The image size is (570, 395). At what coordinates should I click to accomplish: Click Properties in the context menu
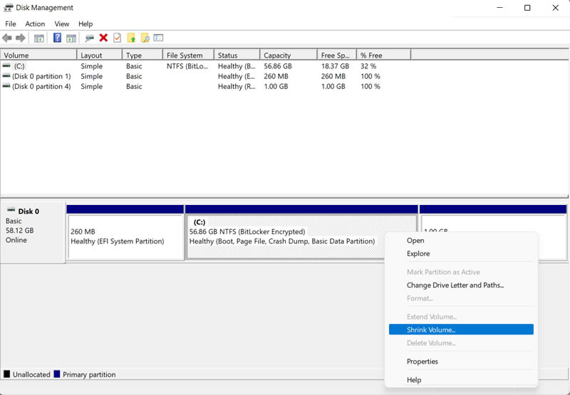[x=422, y=362]
